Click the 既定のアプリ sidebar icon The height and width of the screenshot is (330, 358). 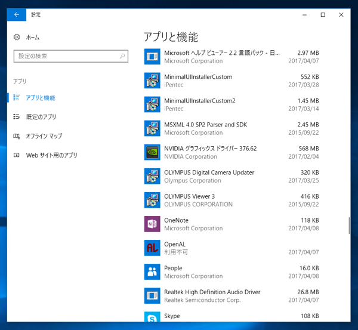(x=17, y=117)
